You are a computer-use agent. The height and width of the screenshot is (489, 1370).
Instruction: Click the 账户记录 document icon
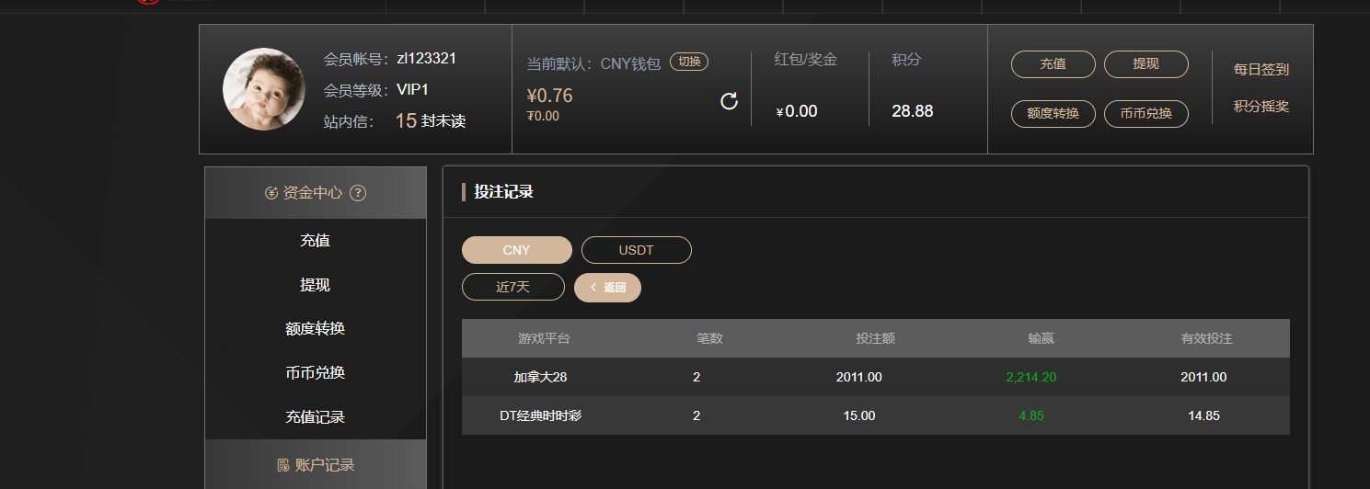coord(283,465)
